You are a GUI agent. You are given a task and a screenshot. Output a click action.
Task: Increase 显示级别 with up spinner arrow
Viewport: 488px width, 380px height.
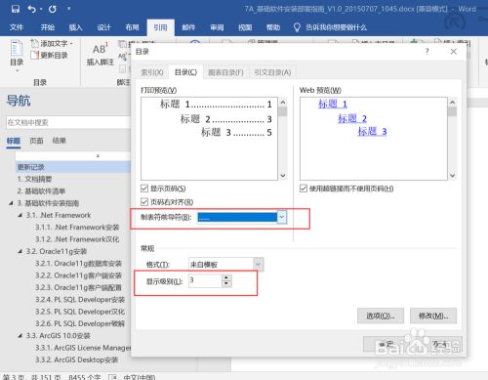click(x=226, y=277)
